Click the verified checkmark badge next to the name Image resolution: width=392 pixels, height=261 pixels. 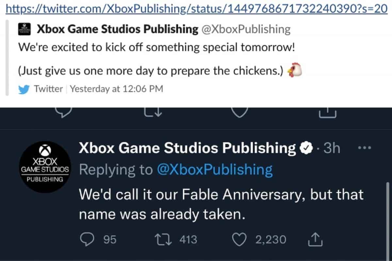tap(306, 147)
